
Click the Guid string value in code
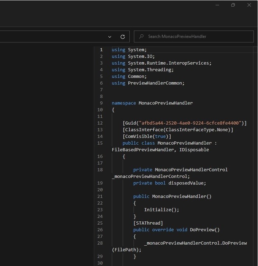coord(191,123)
